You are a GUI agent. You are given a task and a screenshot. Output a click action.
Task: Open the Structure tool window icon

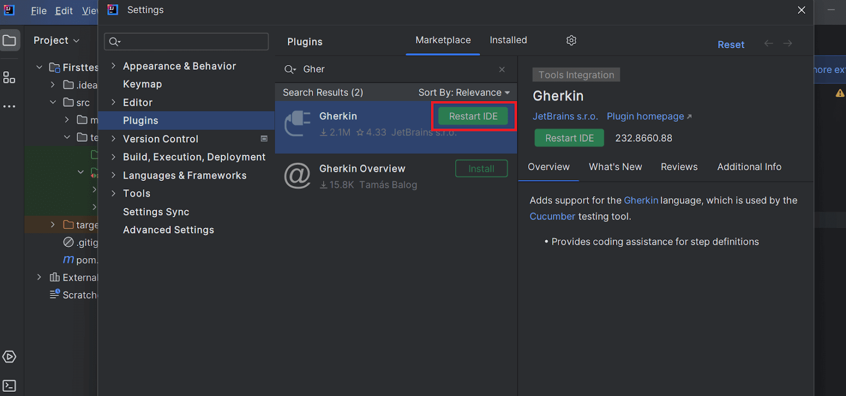[x=9, y=78]
